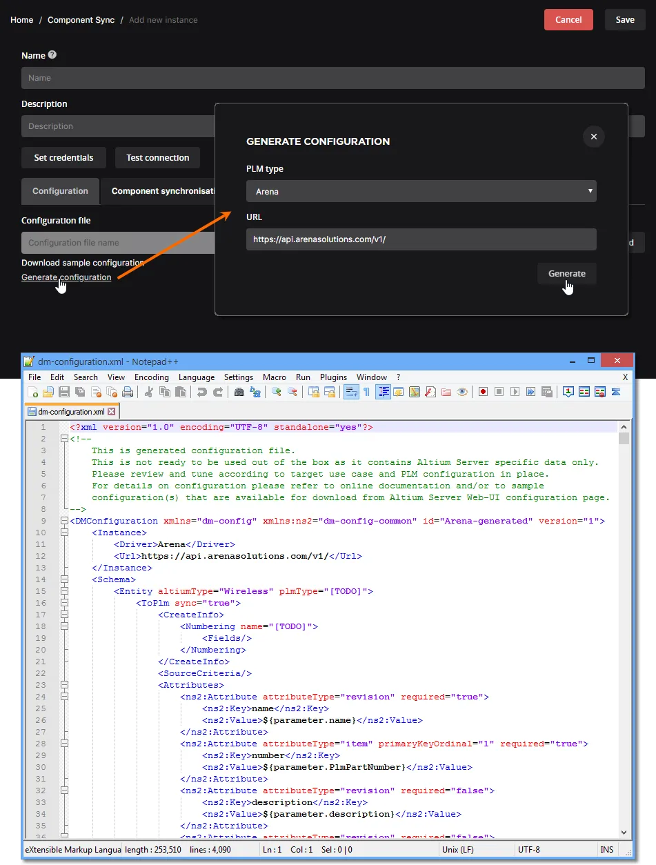Viewport: 656px width, 865px height.
Task: Select the Configuration tab
Action: (60, 191)
